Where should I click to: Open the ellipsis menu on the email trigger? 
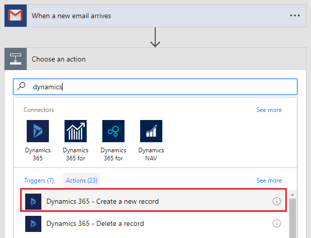click(295, 16)
